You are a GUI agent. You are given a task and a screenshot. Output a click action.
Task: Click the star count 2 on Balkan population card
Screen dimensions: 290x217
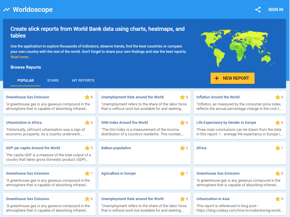(187, 148)
